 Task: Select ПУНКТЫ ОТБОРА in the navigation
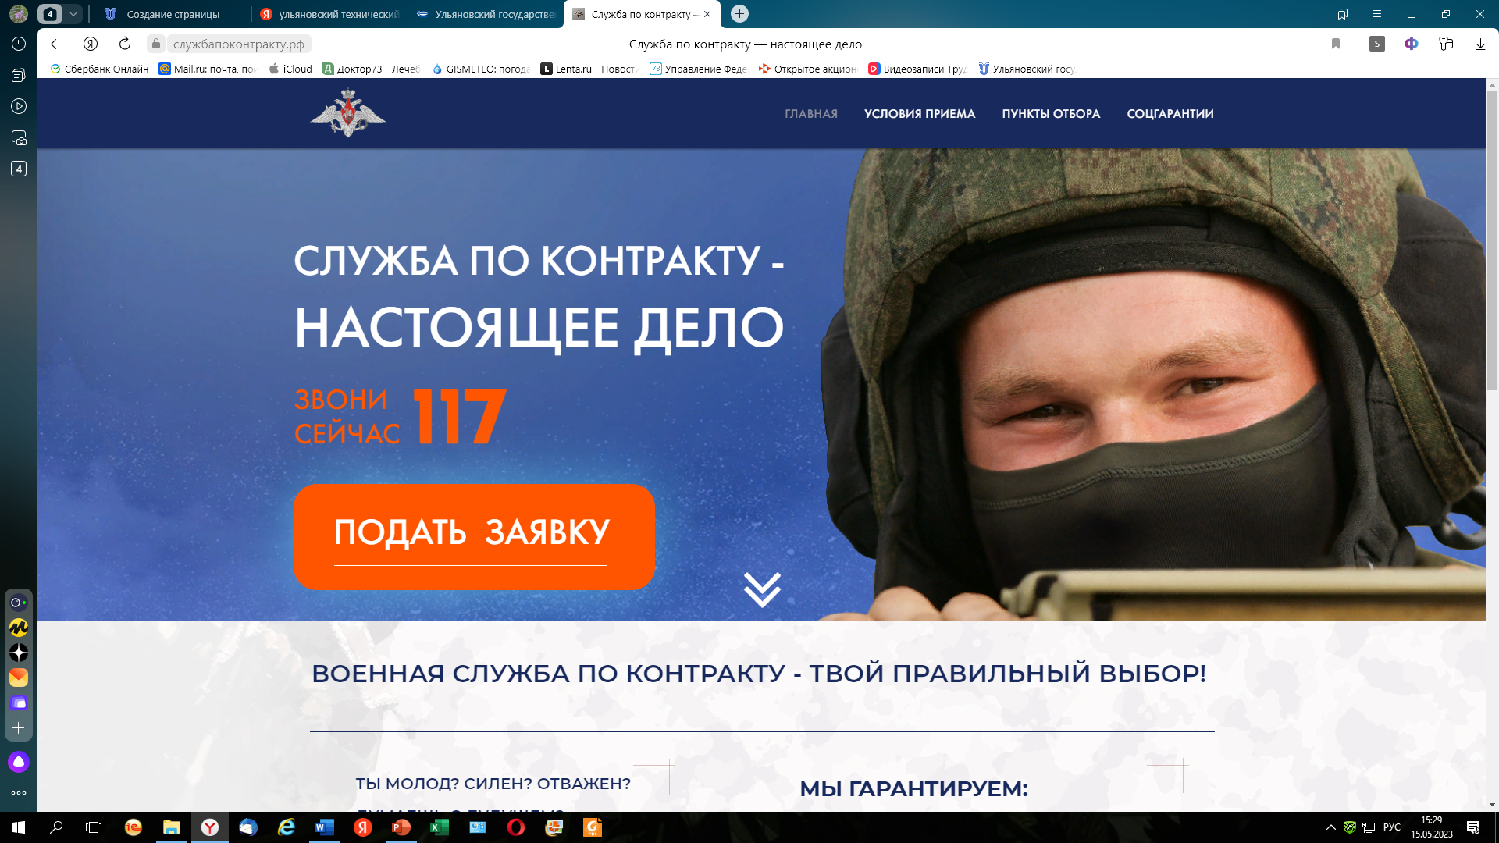[1051, 114]
